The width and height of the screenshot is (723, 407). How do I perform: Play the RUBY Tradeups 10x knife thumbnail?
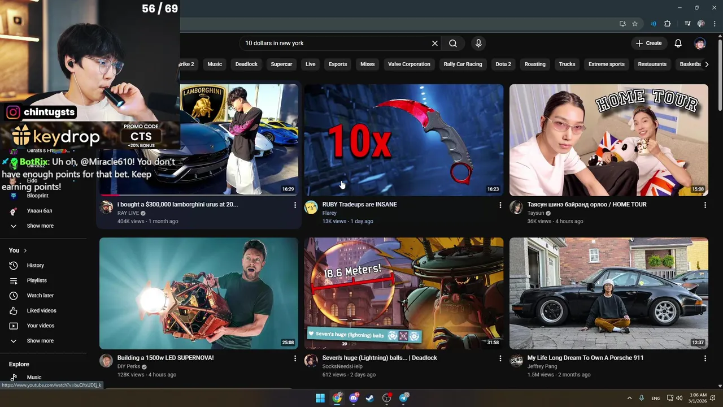(x=404, y=140)
